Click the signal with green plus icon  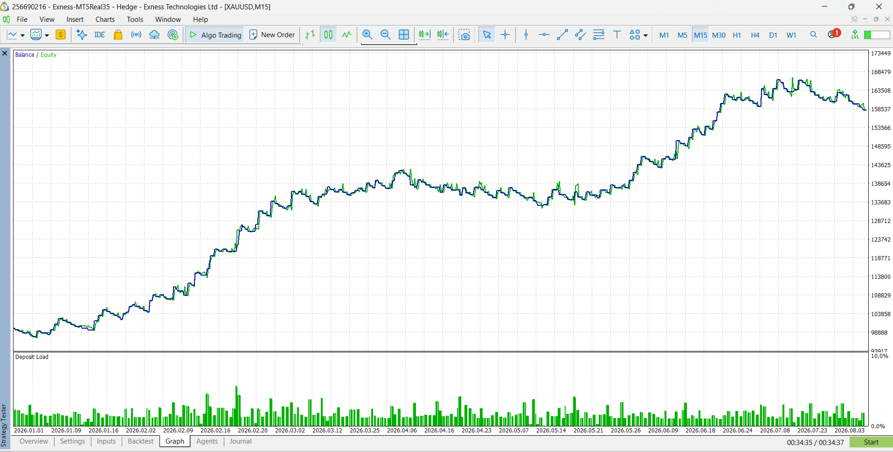point(173,34)
